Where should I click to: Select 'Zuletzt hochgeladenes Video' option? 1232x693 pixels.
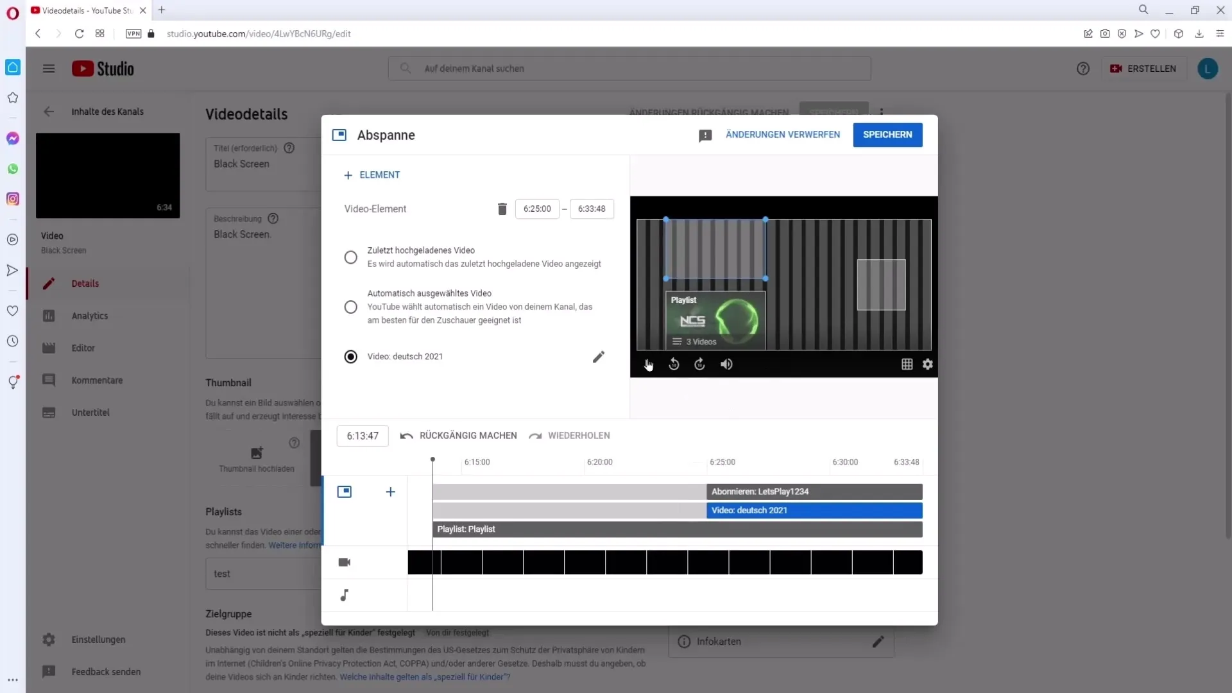pyautogui.click(x=350, y=257)
